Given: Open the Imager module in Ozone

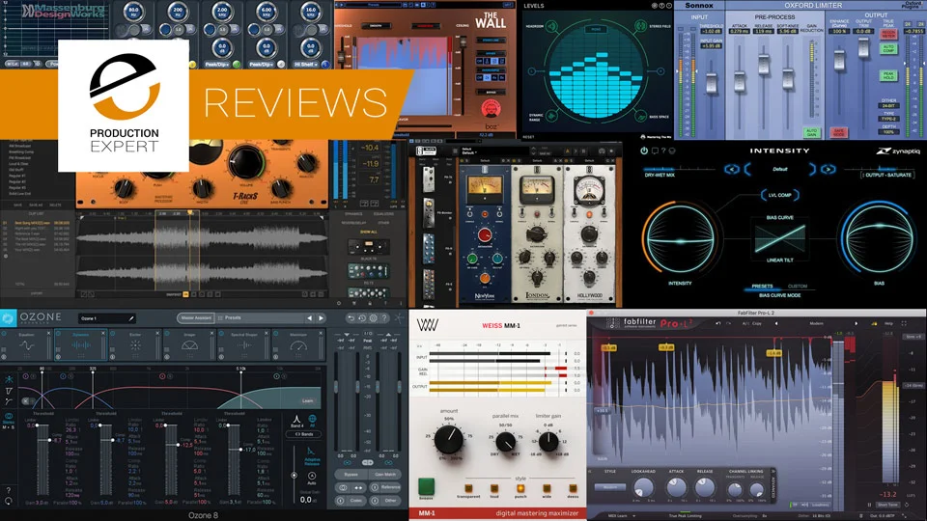Looking at the screenshot, I should 190,344.
